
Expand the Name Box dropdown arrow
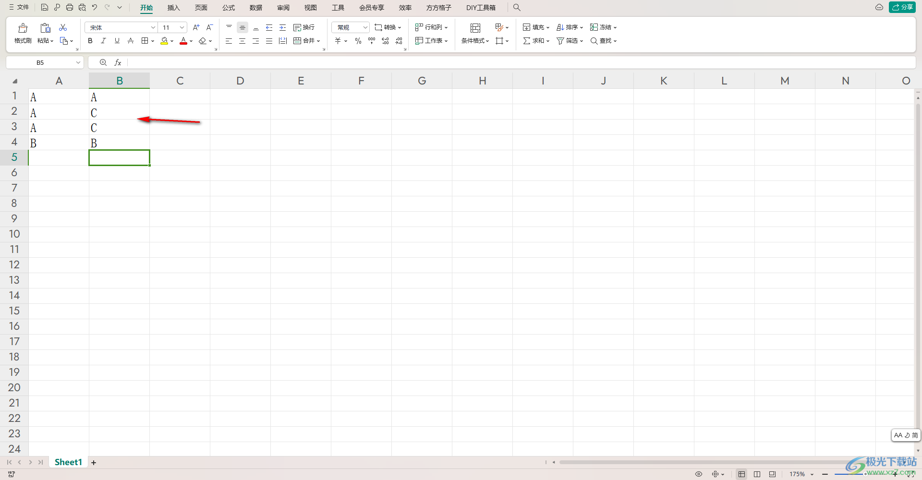click(78, 62)
